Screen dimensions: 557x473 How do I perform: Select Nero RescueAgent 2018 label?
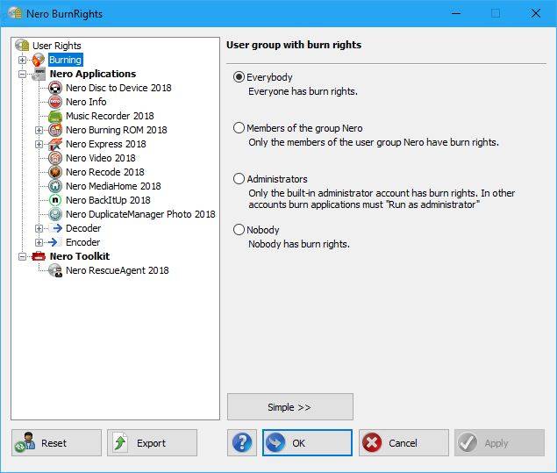118,270
